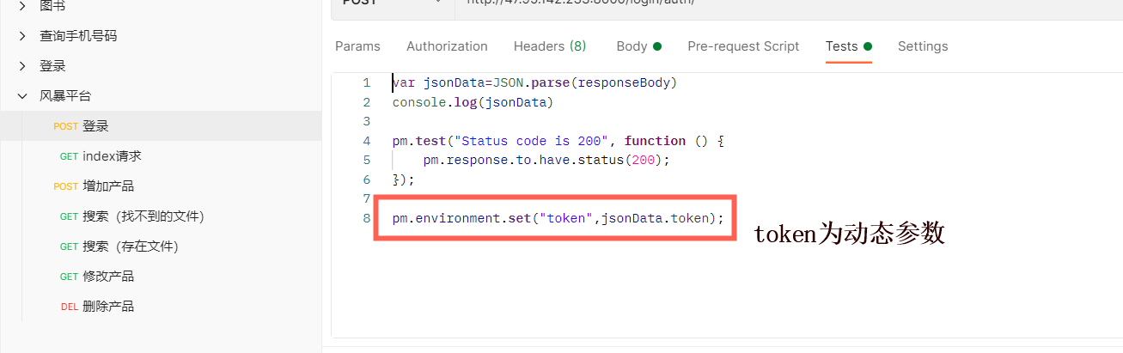The image size is (1123, 353).
Task: Open the DEL 删除产品 request
Action: 108,307
